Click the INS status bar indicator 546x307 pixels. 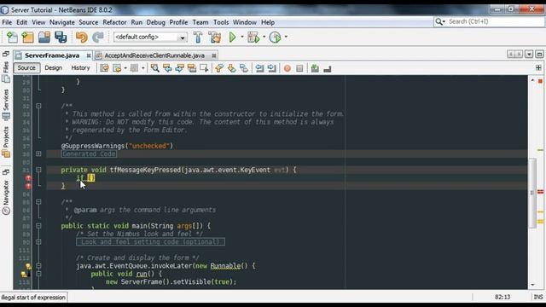click(538, 297)
